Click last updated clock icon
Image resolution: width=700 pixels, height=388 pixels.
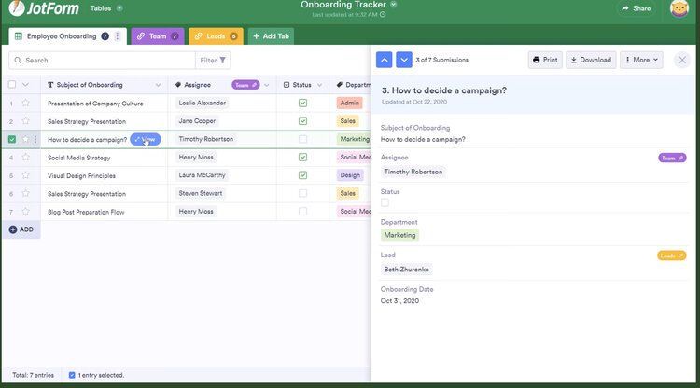pos(383,14)
